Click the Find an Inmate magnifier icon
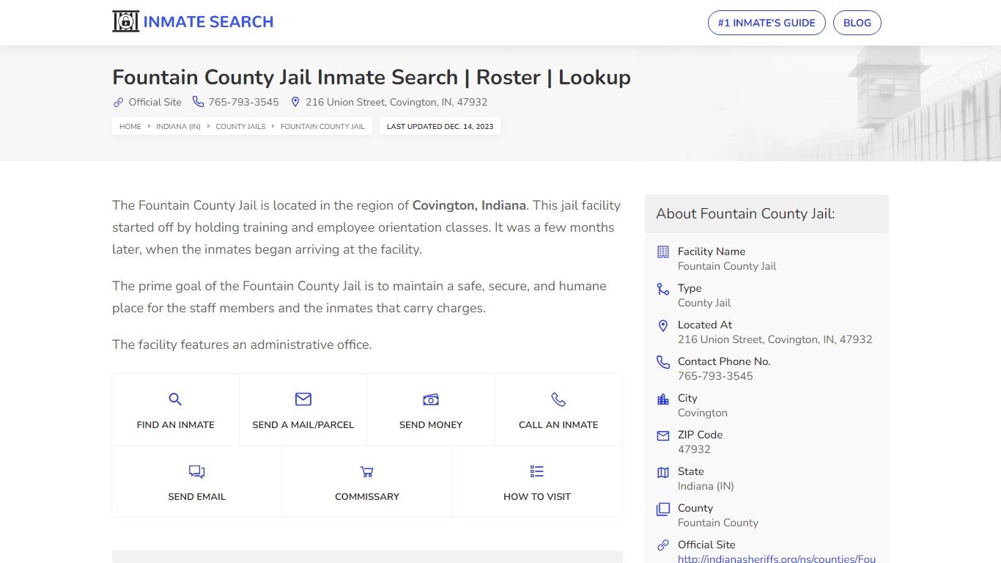Screen dimensions: 1001x563 click(175, 400)
